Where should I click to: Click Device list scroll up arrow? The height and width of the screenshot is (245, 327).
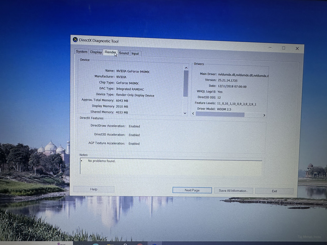tap(186, 68)
